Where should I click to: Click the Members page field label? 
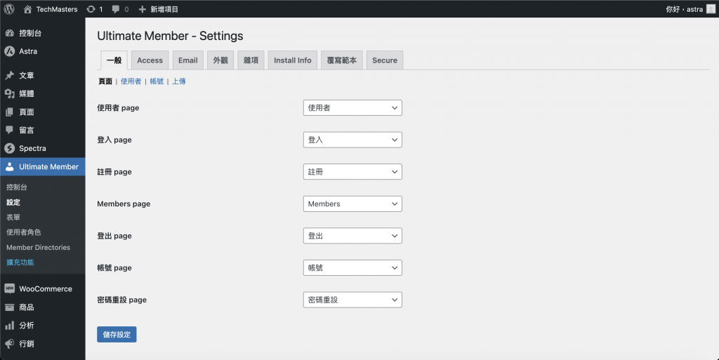coord(124,204)
